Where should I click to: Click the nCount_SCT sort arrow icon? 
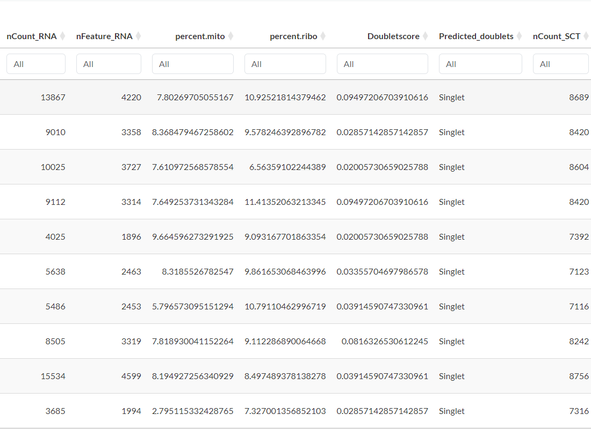[586, 36]
